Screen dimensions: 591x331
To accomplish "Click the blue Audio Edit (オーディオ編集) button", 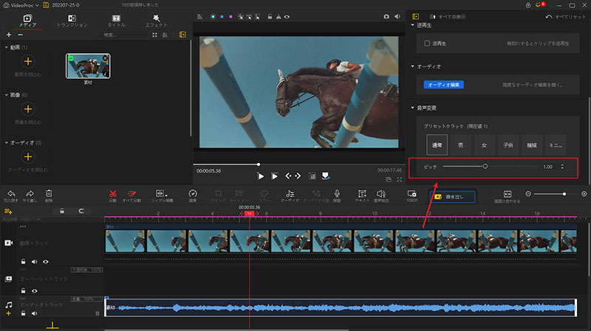I will tap(444, 85).
